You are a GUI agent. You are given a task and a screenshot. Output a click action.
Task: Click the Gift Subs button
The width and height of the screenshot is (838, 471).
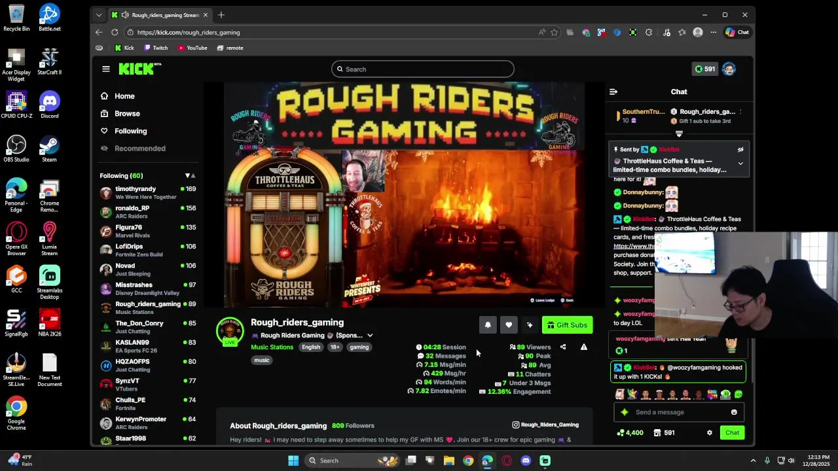click(567, 325)
